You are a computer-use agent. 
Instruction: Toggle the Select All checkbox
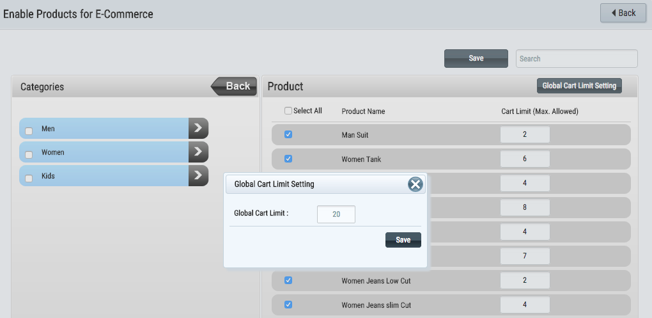click(x=288, y=111)
